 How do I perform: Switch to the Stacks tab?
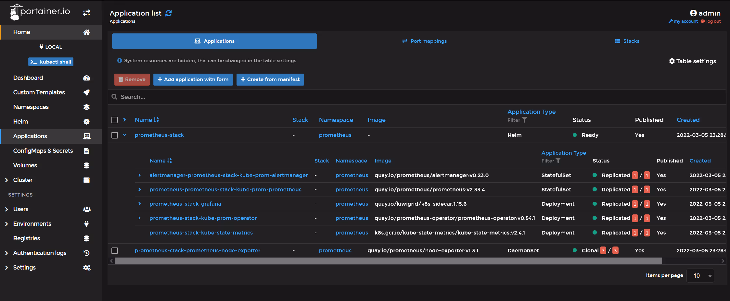(627, 41)
